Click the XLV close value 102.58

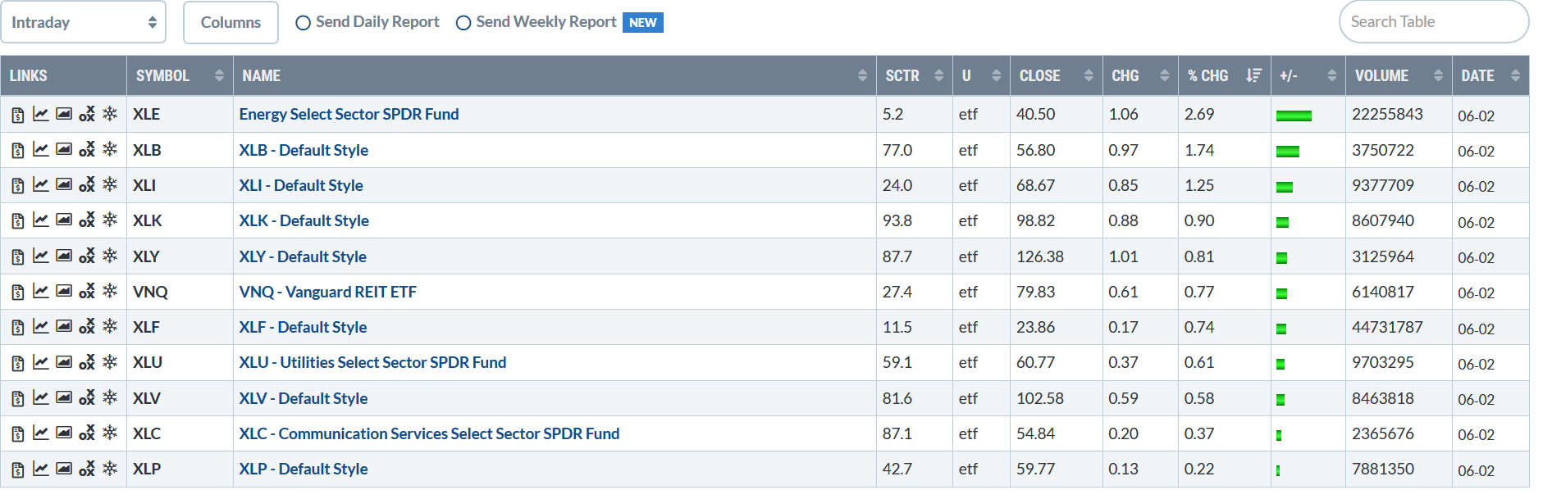click(x=1040, y=398)
